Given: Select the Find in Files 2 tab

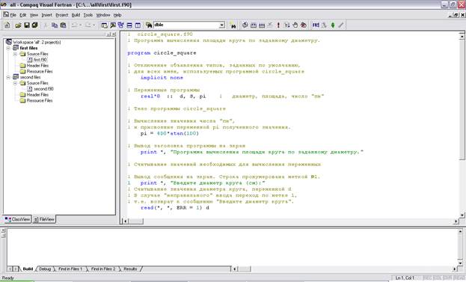Looking at the screenshot, I should pyautogui.click(x=103, y=269).
